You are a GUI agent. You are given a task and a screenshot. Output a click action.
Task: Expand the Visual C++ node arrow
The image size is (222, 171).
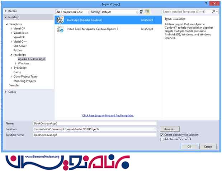(x=11, y=41)
